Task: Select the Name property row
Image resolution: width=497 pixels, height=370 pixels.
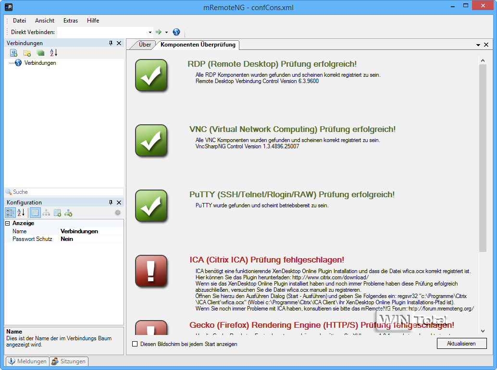Action: [x=64, y=231]
